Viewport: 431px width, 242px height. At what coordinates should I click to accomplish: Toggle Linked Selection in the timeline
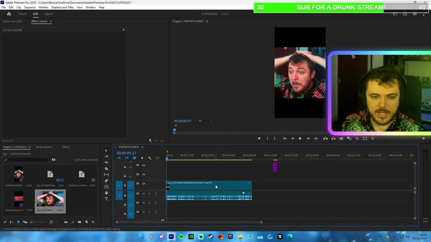pyautogui.click(x=134, y=158)
